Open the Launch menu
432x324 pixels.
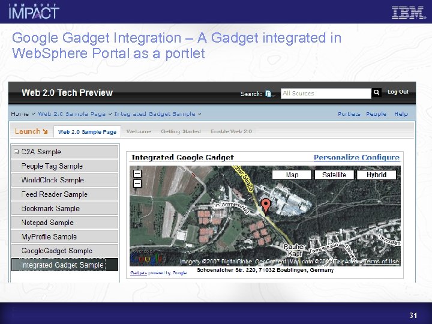[x=31, y=131]
